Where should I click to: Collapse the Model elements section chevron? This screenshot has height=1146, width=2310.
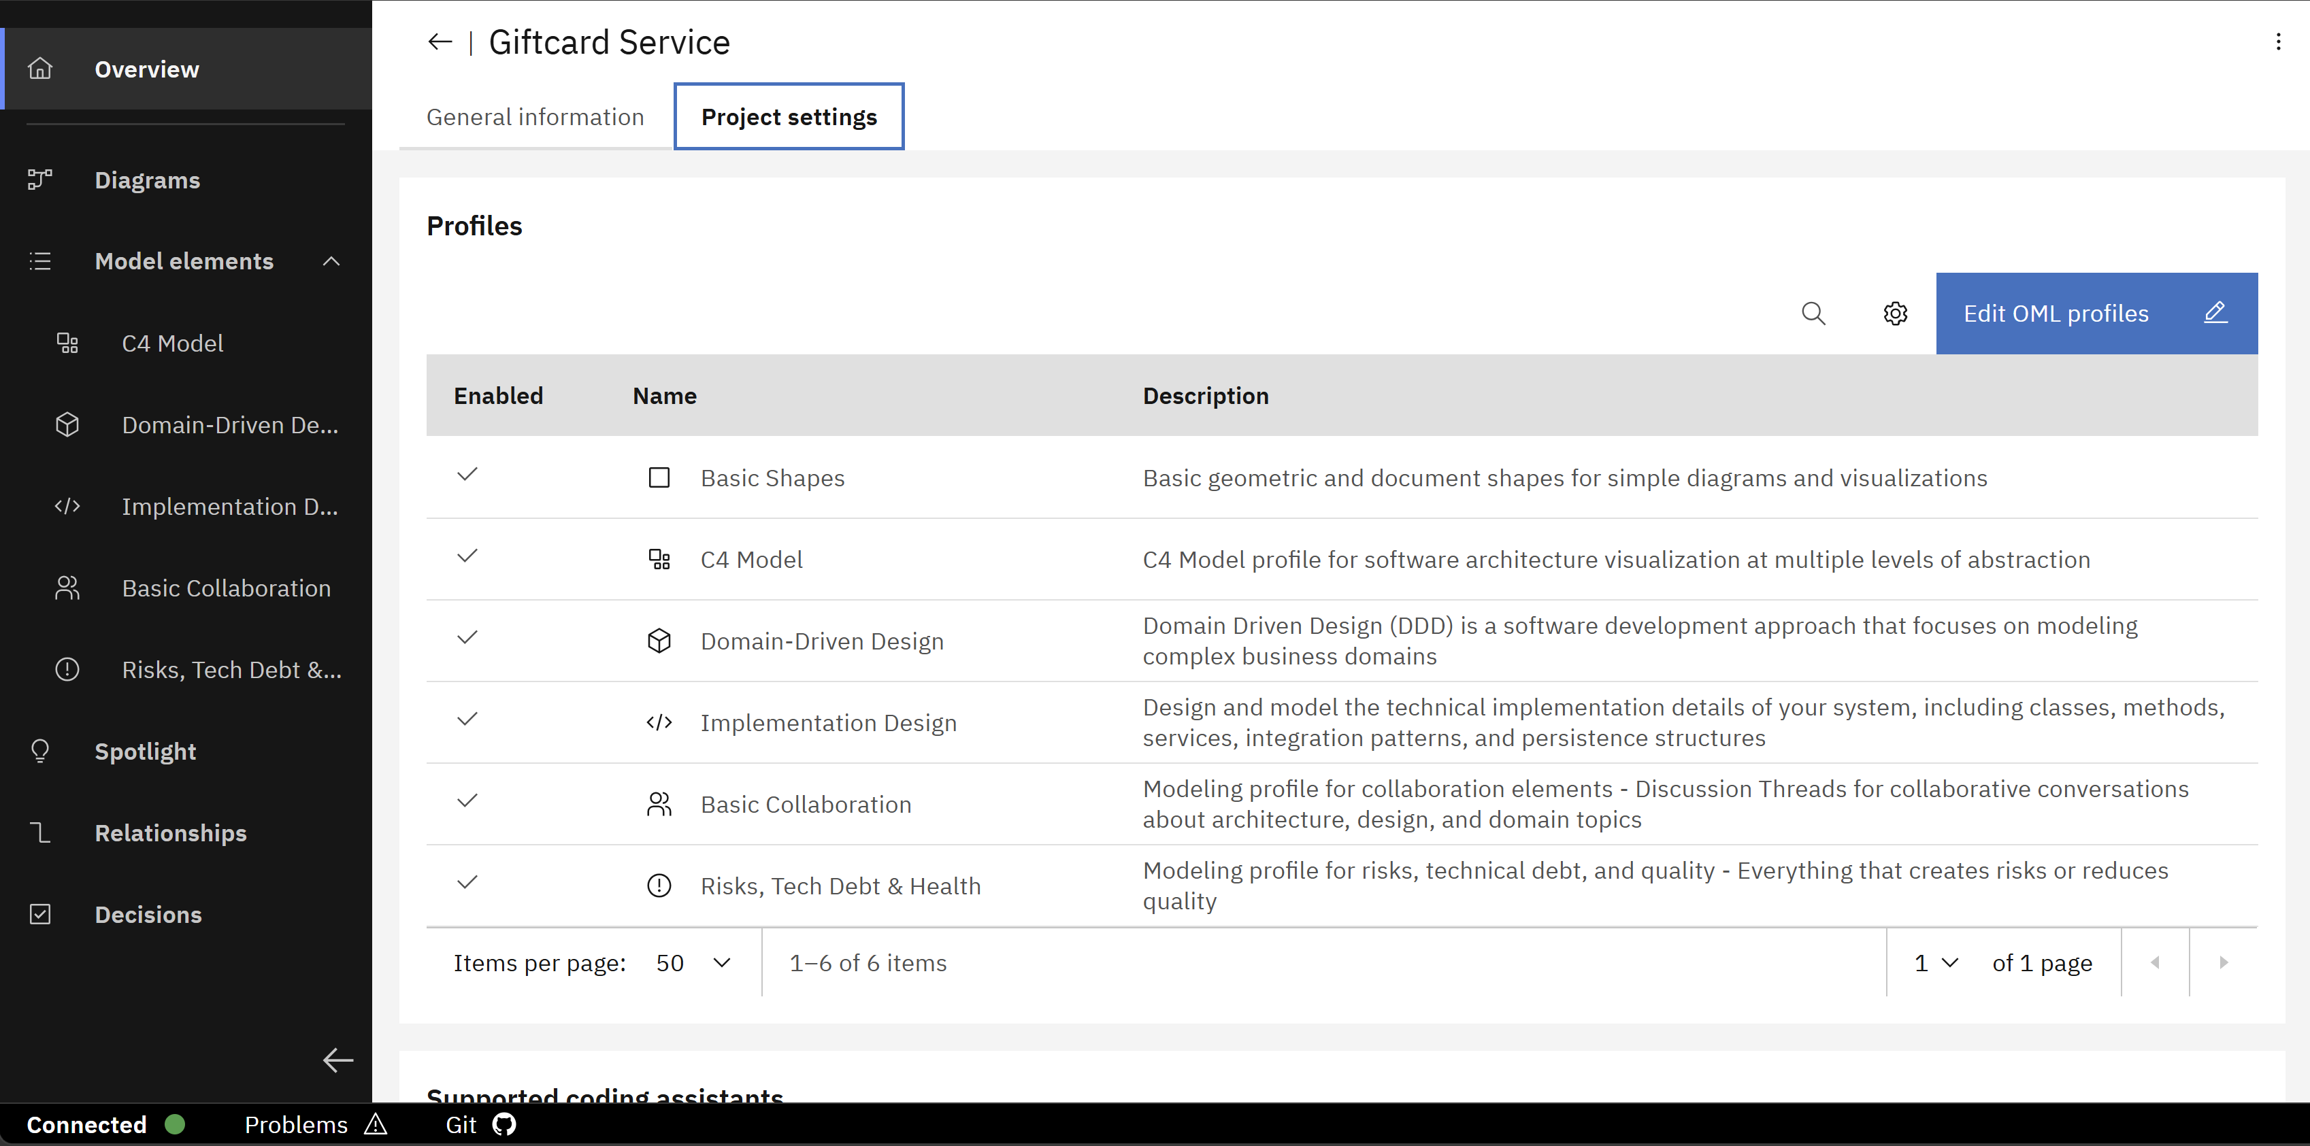pos(331,260)
